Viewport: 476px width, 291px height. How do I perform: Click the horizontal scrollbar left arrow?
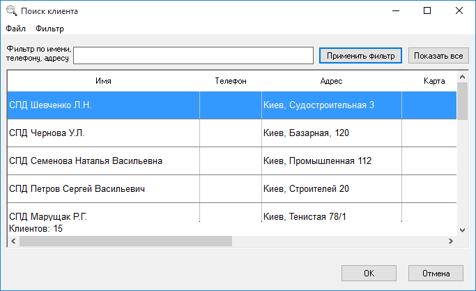(x=13, y=241)
